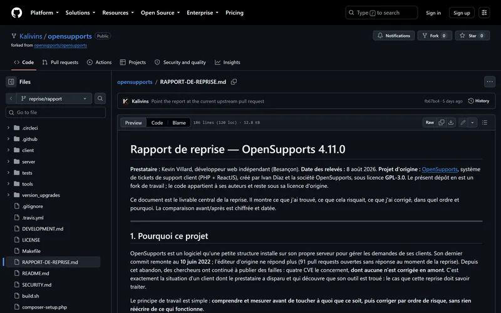Open the reprise/rapport branch dropdown
Image resolution: width=501 pixels, height=313 pixels.
click(x=54, y=98)
